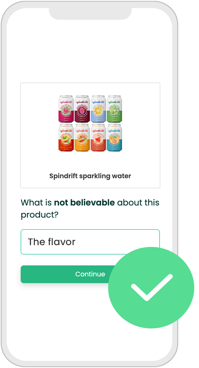Click the raspberry lime Spindrift can

click(x=66, y=109)
